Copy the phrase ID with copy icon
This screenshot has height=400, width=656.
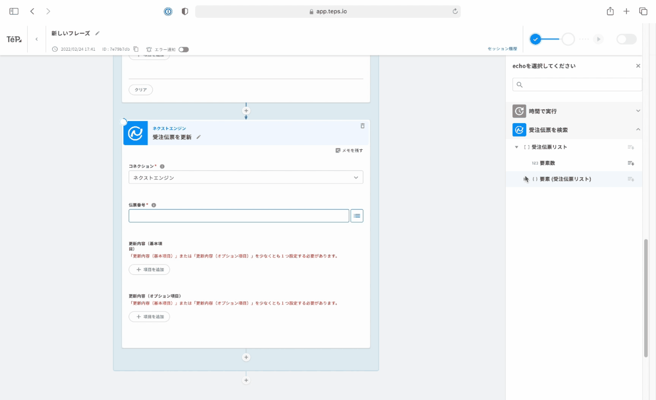pos(136,49)
